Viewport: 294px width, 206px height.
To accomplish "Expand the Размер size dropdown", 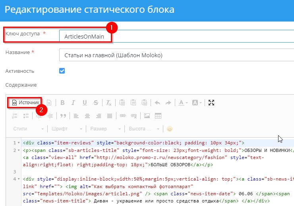I will [x=105, y=129].
